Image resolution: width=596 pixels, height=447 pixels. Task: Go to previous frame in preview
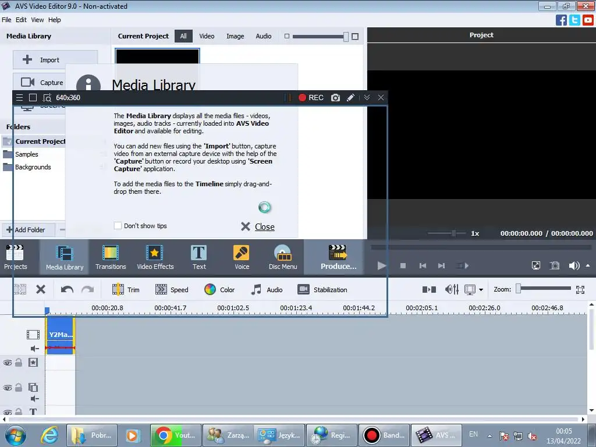pyautogui.click(x=423, y=265)
